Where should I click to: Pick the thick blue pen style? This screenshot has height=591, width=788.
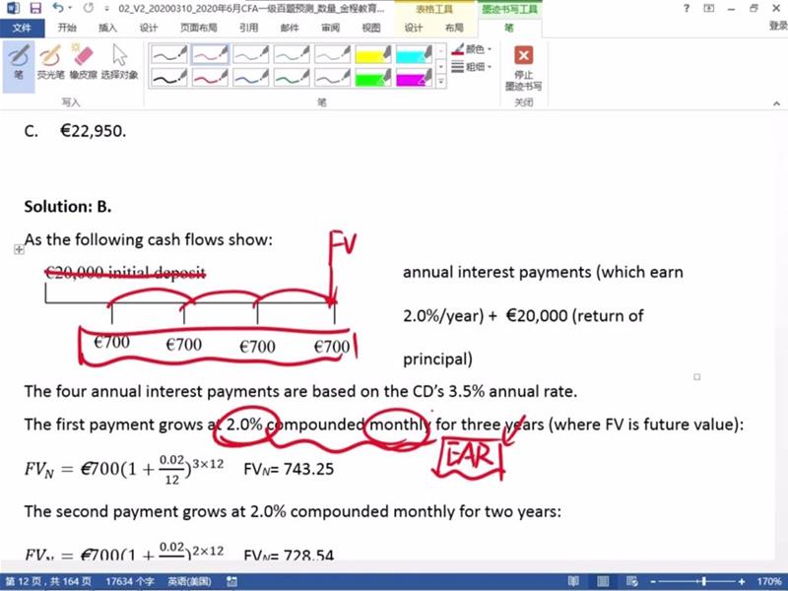(251, 78)
